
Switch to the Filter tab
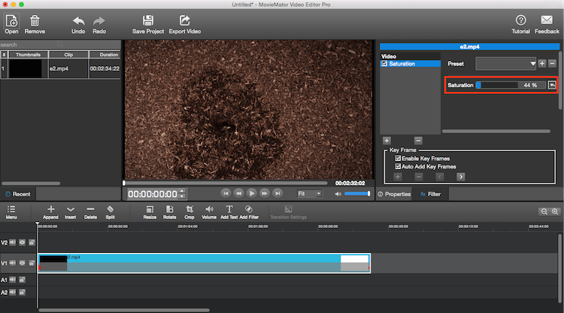click(431, 194)
